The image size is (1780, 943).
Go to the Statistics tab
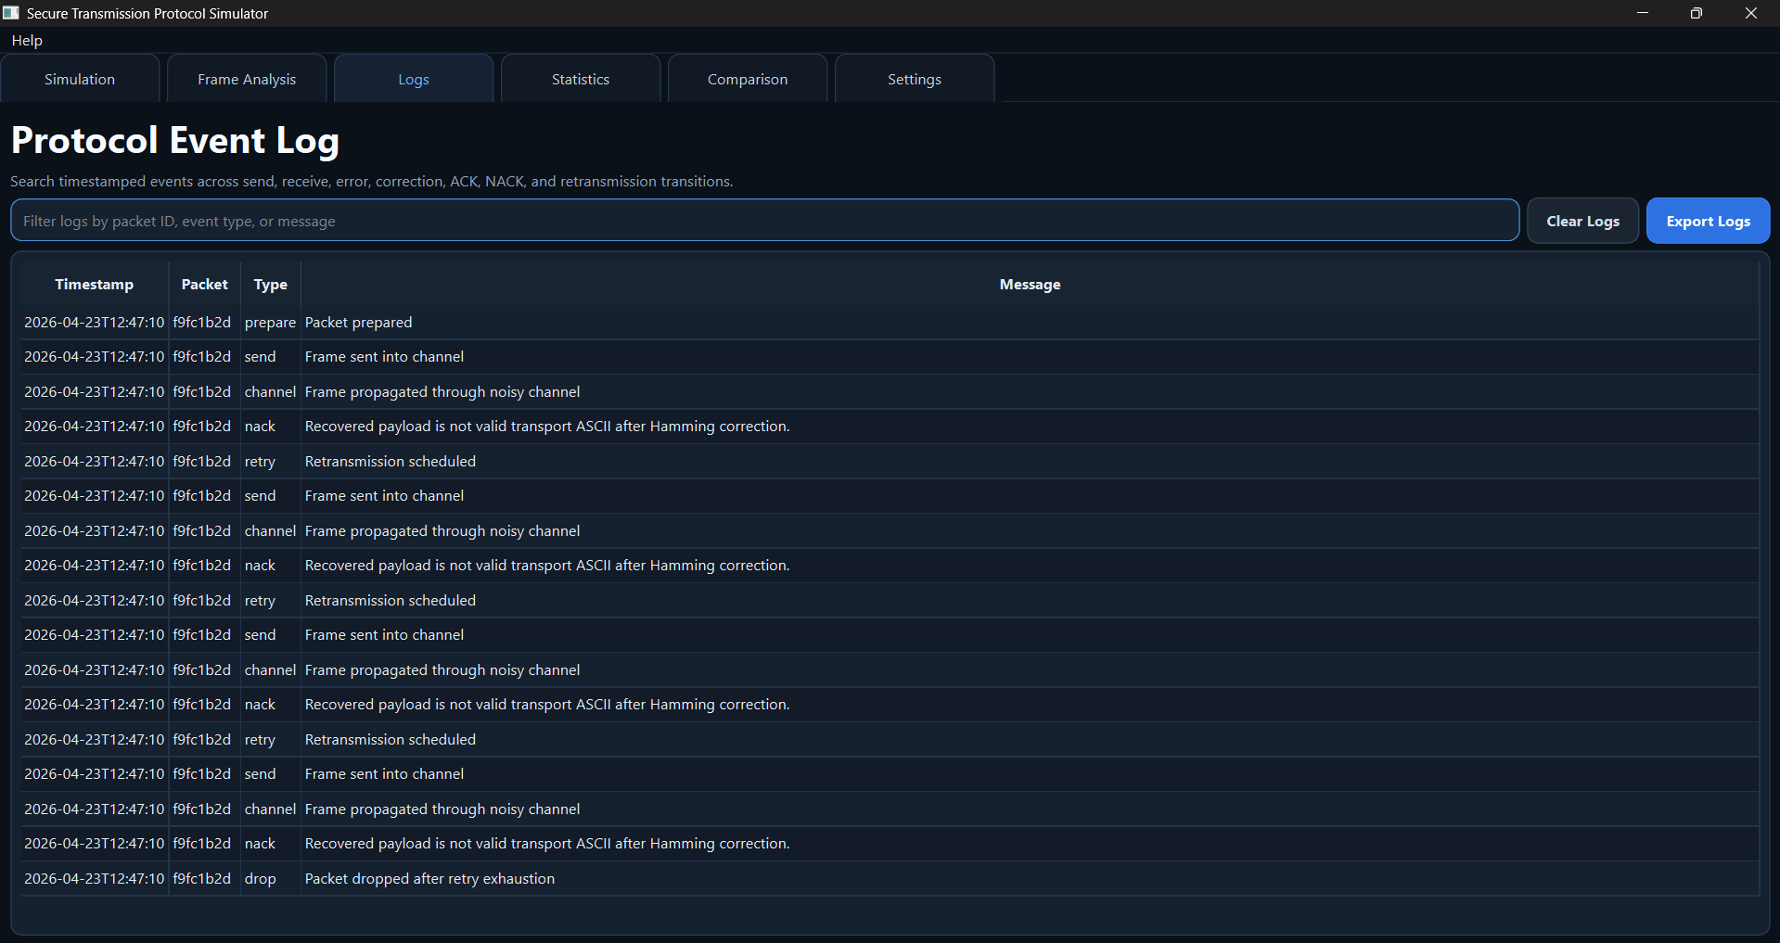581,79
